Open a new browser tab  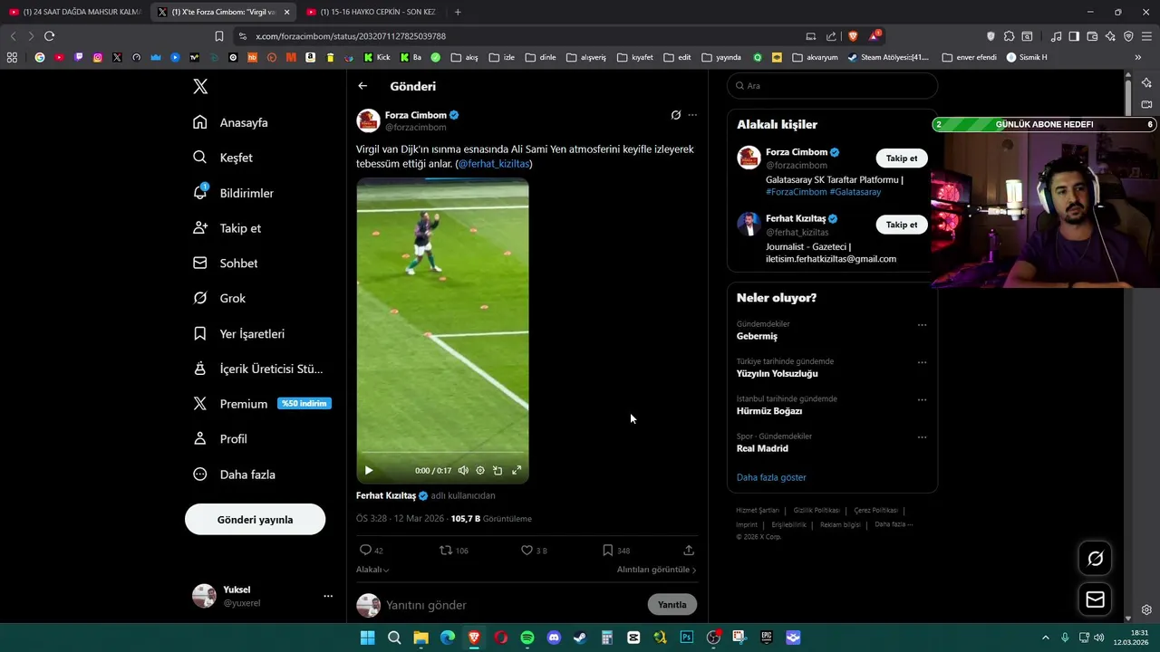458,12
